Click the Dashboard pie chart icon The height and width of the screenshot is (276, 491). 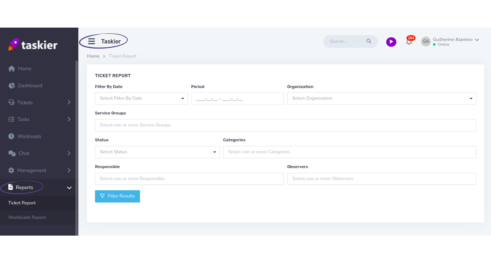pyautogui.click(x=12, y=86)
